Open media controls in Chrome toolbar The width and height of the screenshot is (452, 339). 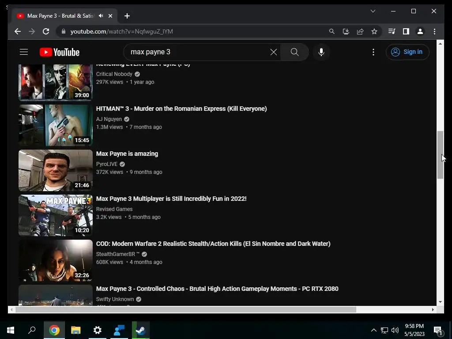coord(392,31)
